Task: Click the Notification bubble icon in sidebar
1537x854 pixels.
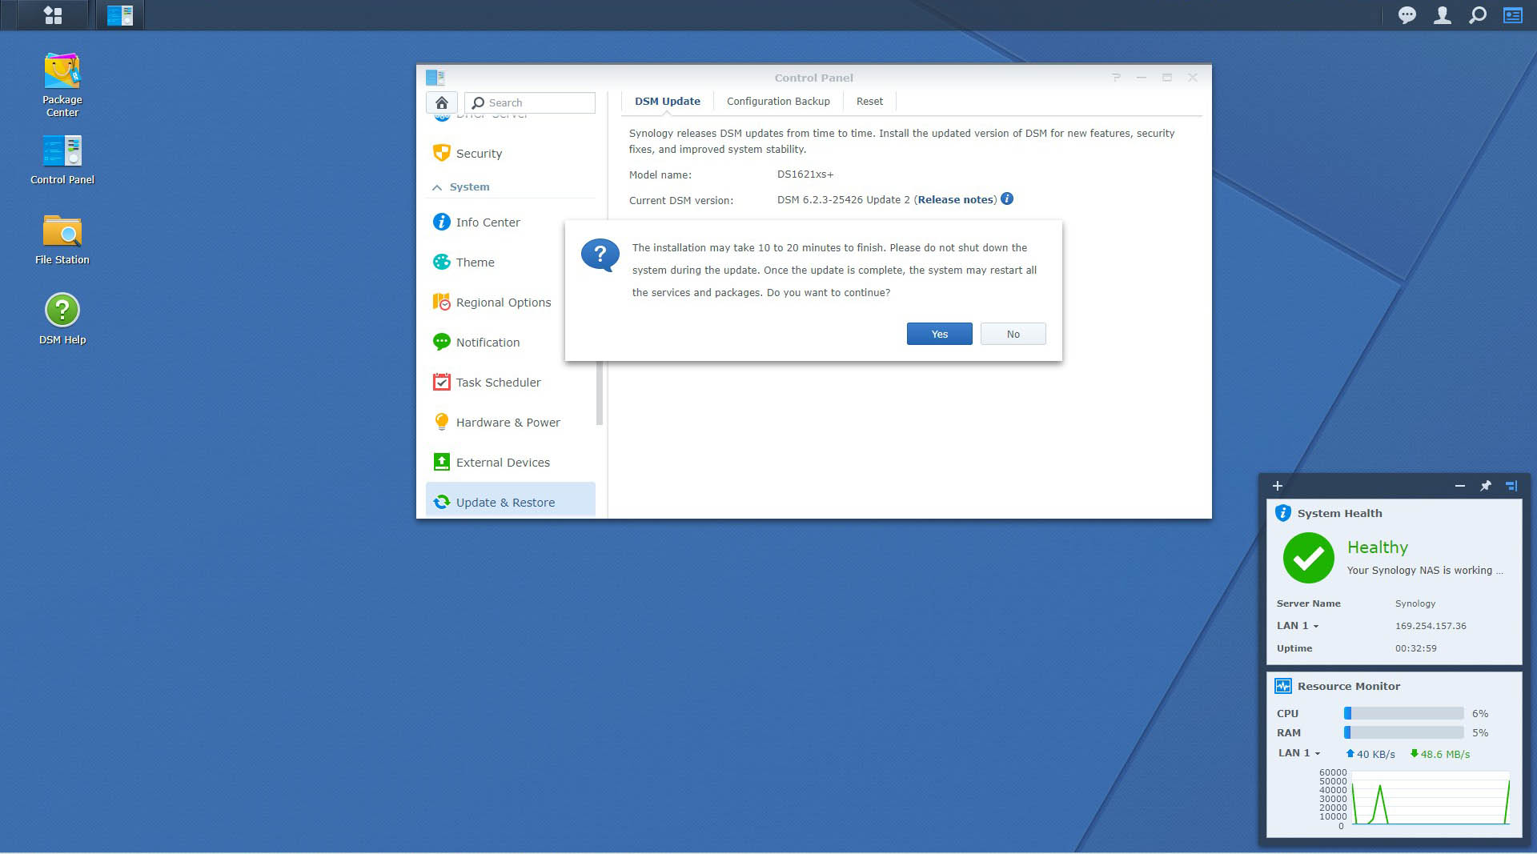Action: click(x=441, y=342)
